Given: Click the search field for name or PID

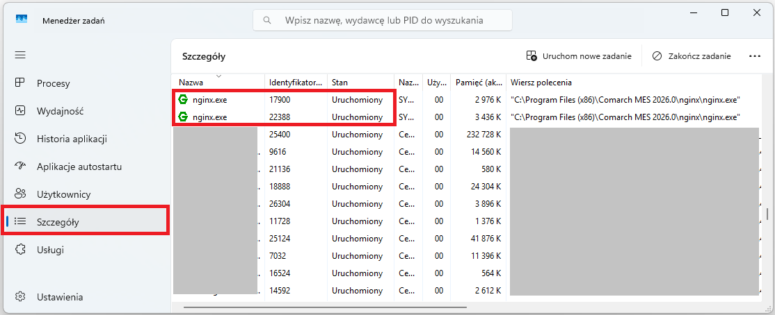Looking at the screenshot, I should pos(383,20).
